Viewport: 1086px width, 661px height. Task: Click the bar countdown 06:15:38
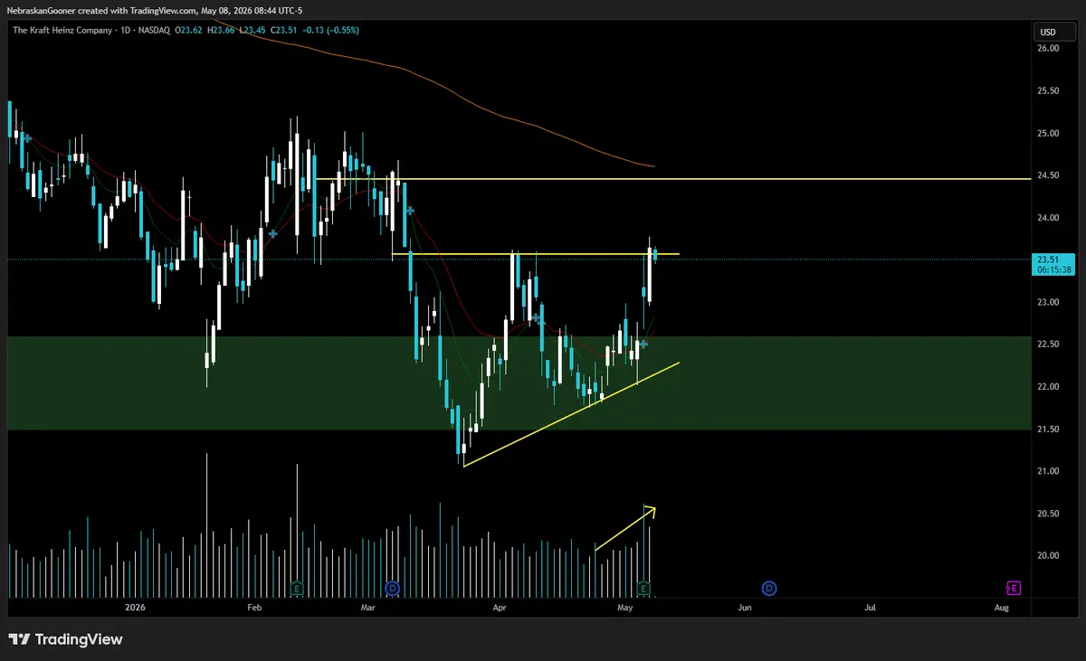click(x=1053, y=269)
